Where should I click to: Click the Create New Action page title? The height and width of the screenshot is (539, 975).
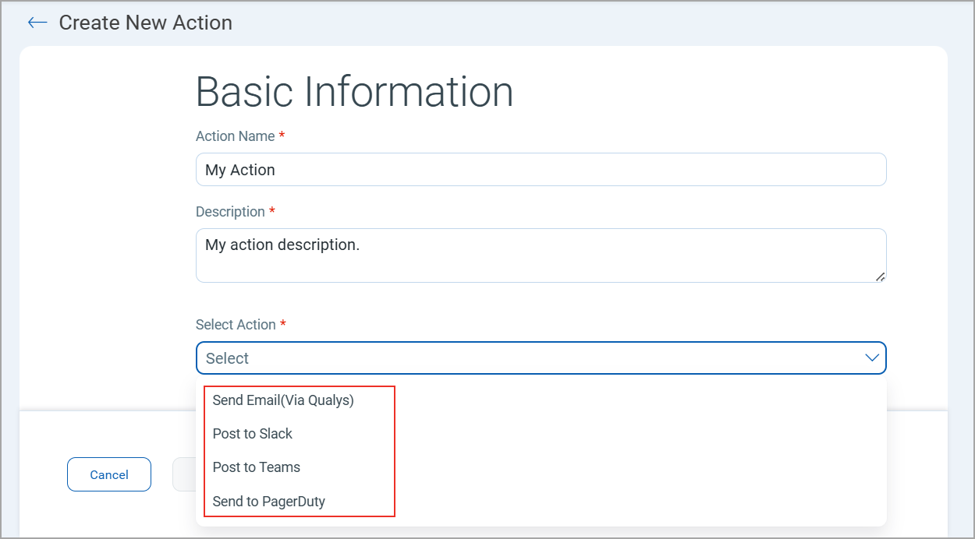tap(146, 23)
